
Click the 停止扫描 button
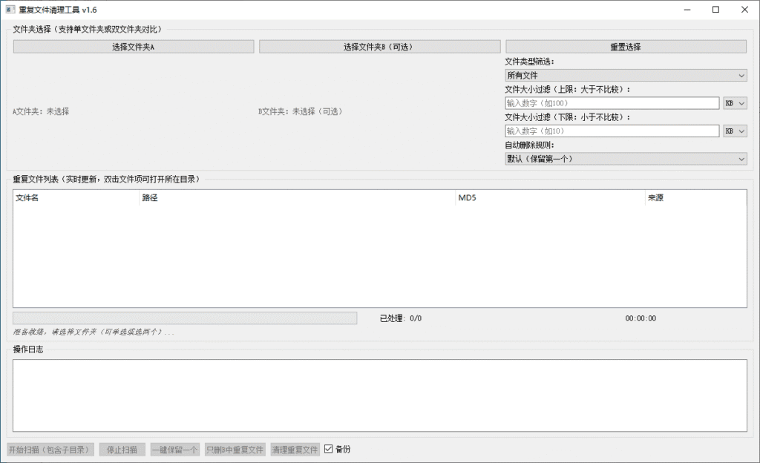pos(121,449)
